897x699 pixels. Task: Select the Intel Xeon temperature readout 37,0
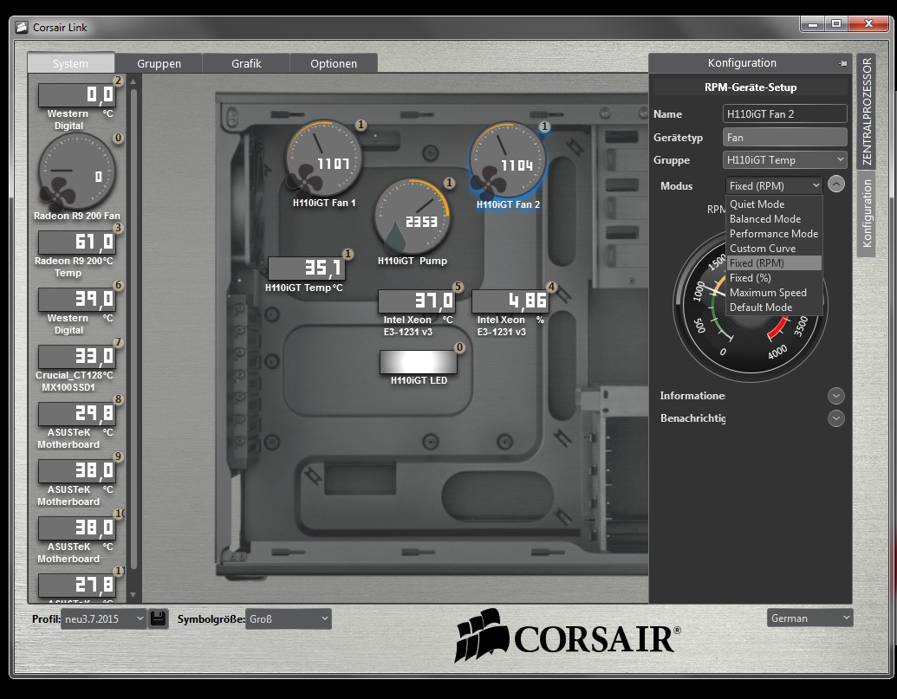tap(417, 301)
